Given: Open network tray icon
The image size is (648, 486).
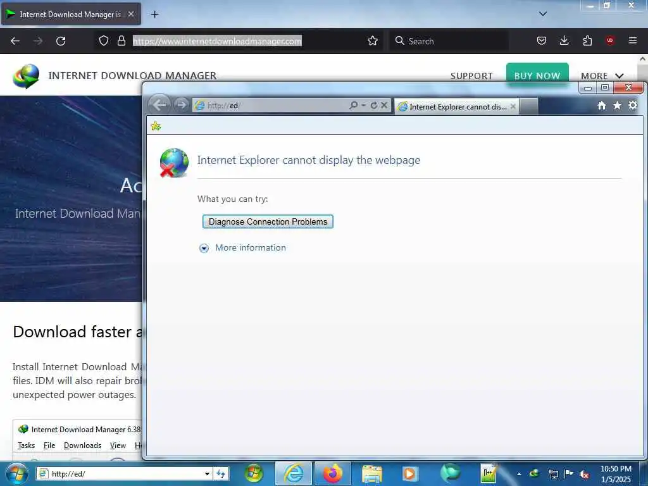Looking at the screenshot, I should 553,474.
